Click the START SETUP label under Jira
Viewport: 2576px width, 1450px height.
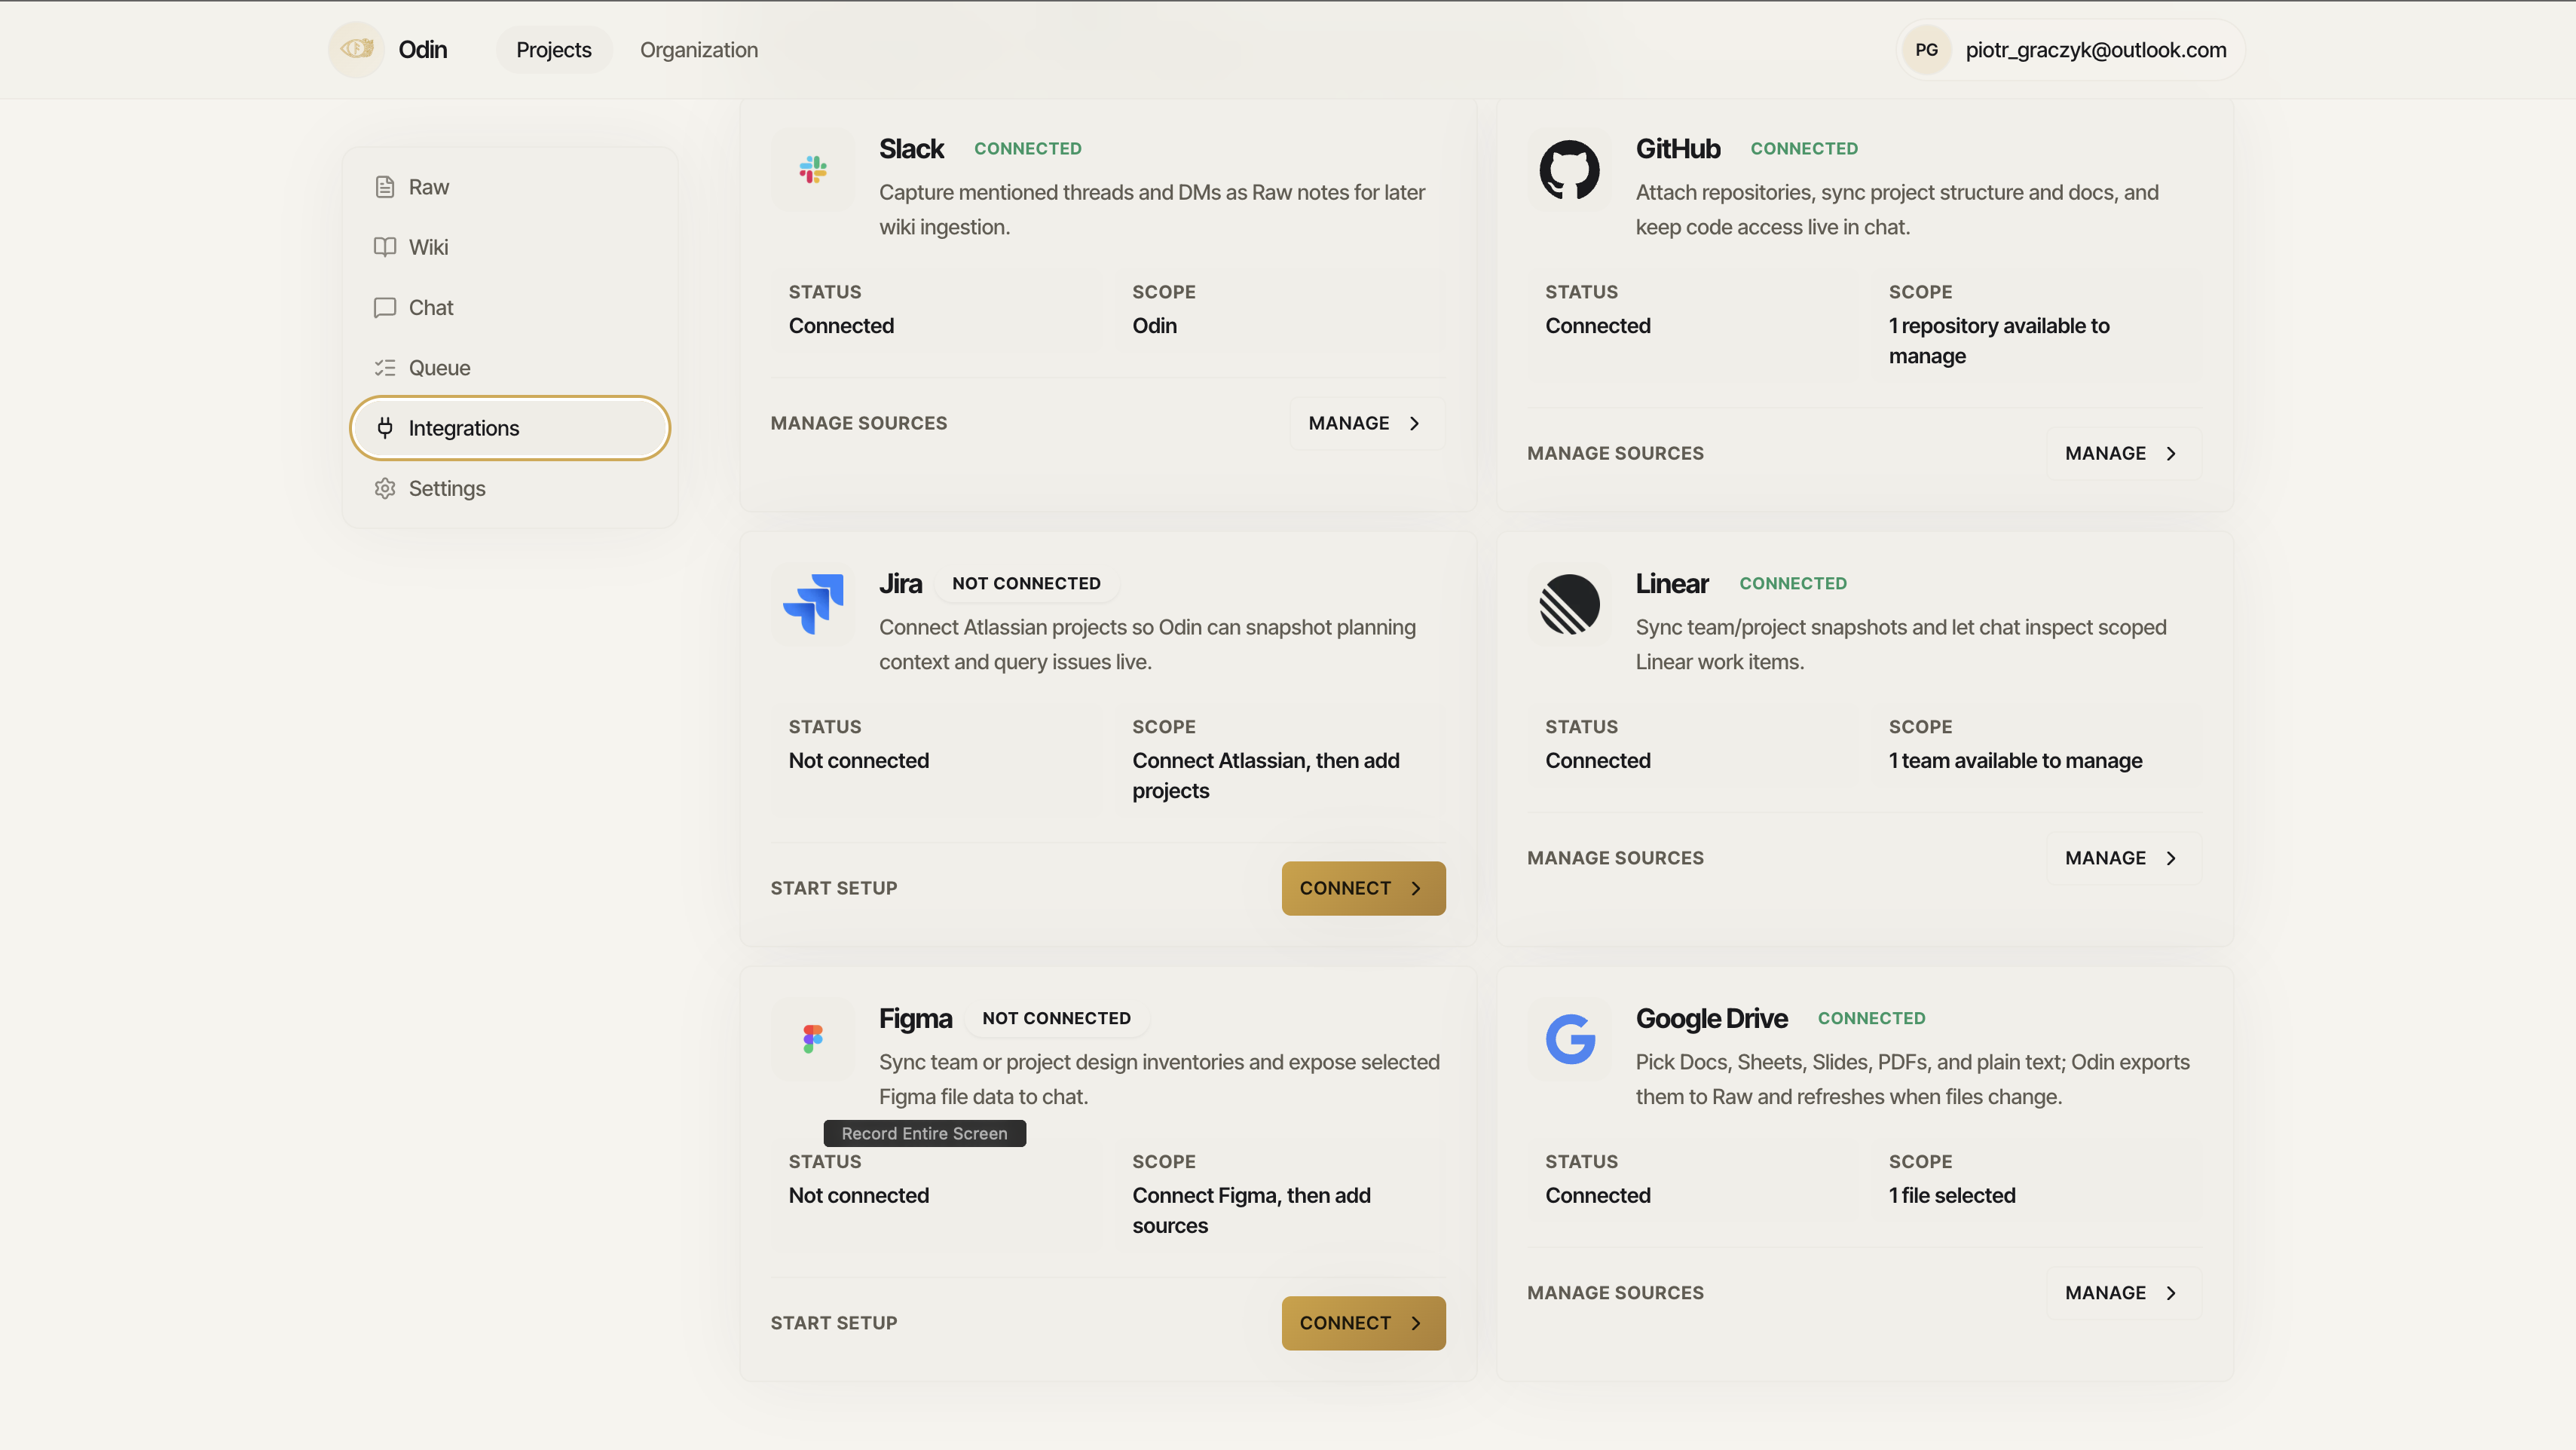(x=834, y=888)
